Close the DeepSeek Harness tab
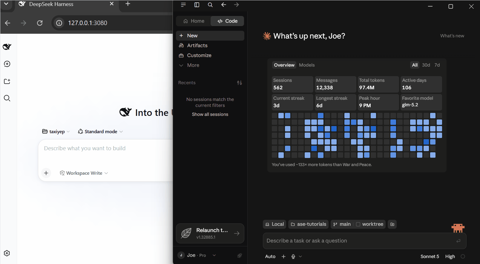This screenshot has height=264, width=480. [112, 4]
